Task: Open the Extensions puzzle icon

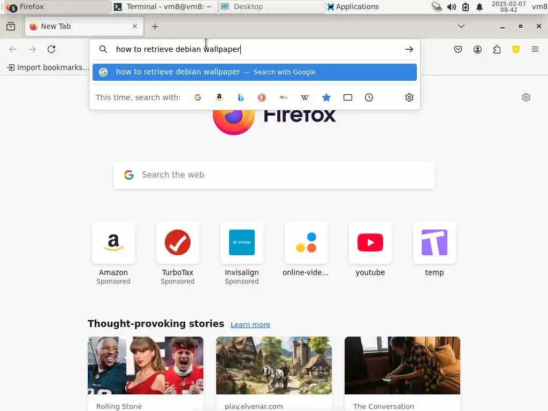Action: [497, 50]
